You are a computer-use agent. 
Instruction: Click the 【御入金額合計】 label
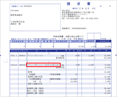35,84
